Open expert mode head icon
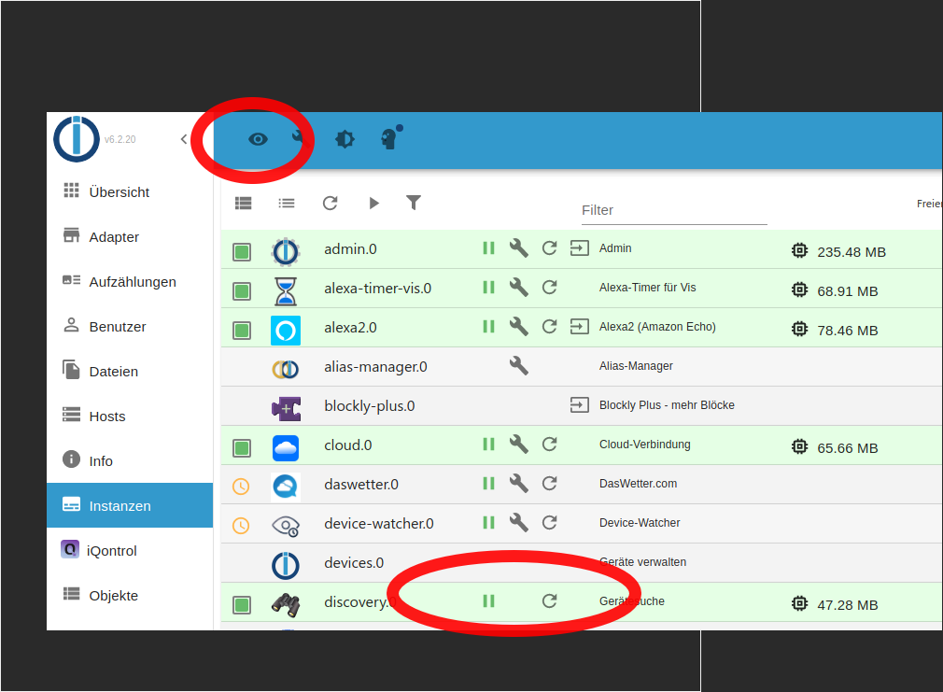The width and height of the screenshot is (943, 692). click(391, 138)
